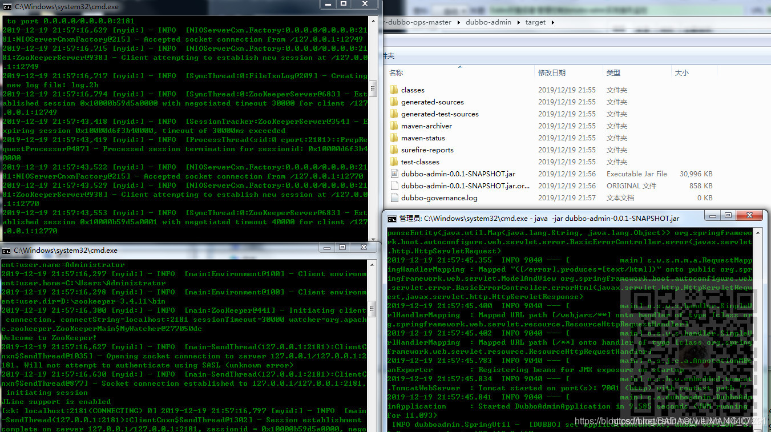Viewport: 771px width, 432px height.
Task: Go to r-dubbo-ops-master in the address bar
Action: tap(418, 22)
